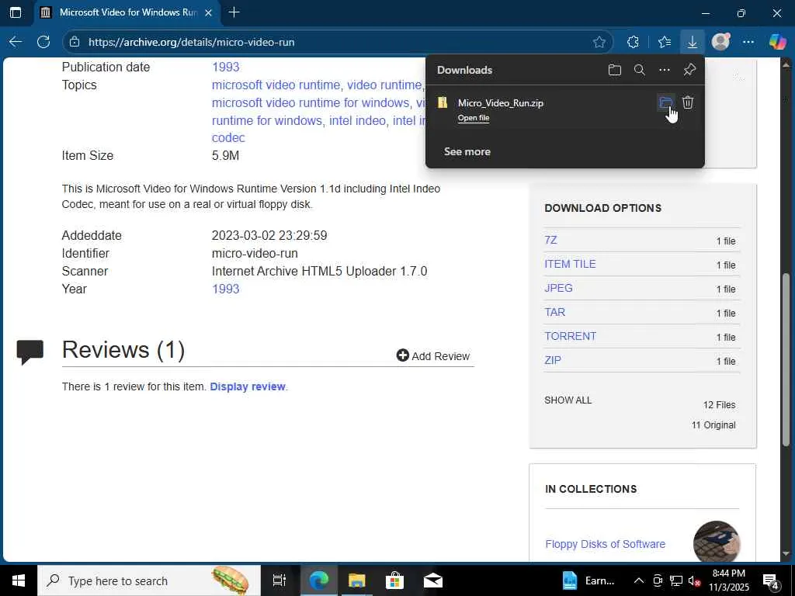
Task: Open Publication date 1993 link
Action: coord(226,67)
